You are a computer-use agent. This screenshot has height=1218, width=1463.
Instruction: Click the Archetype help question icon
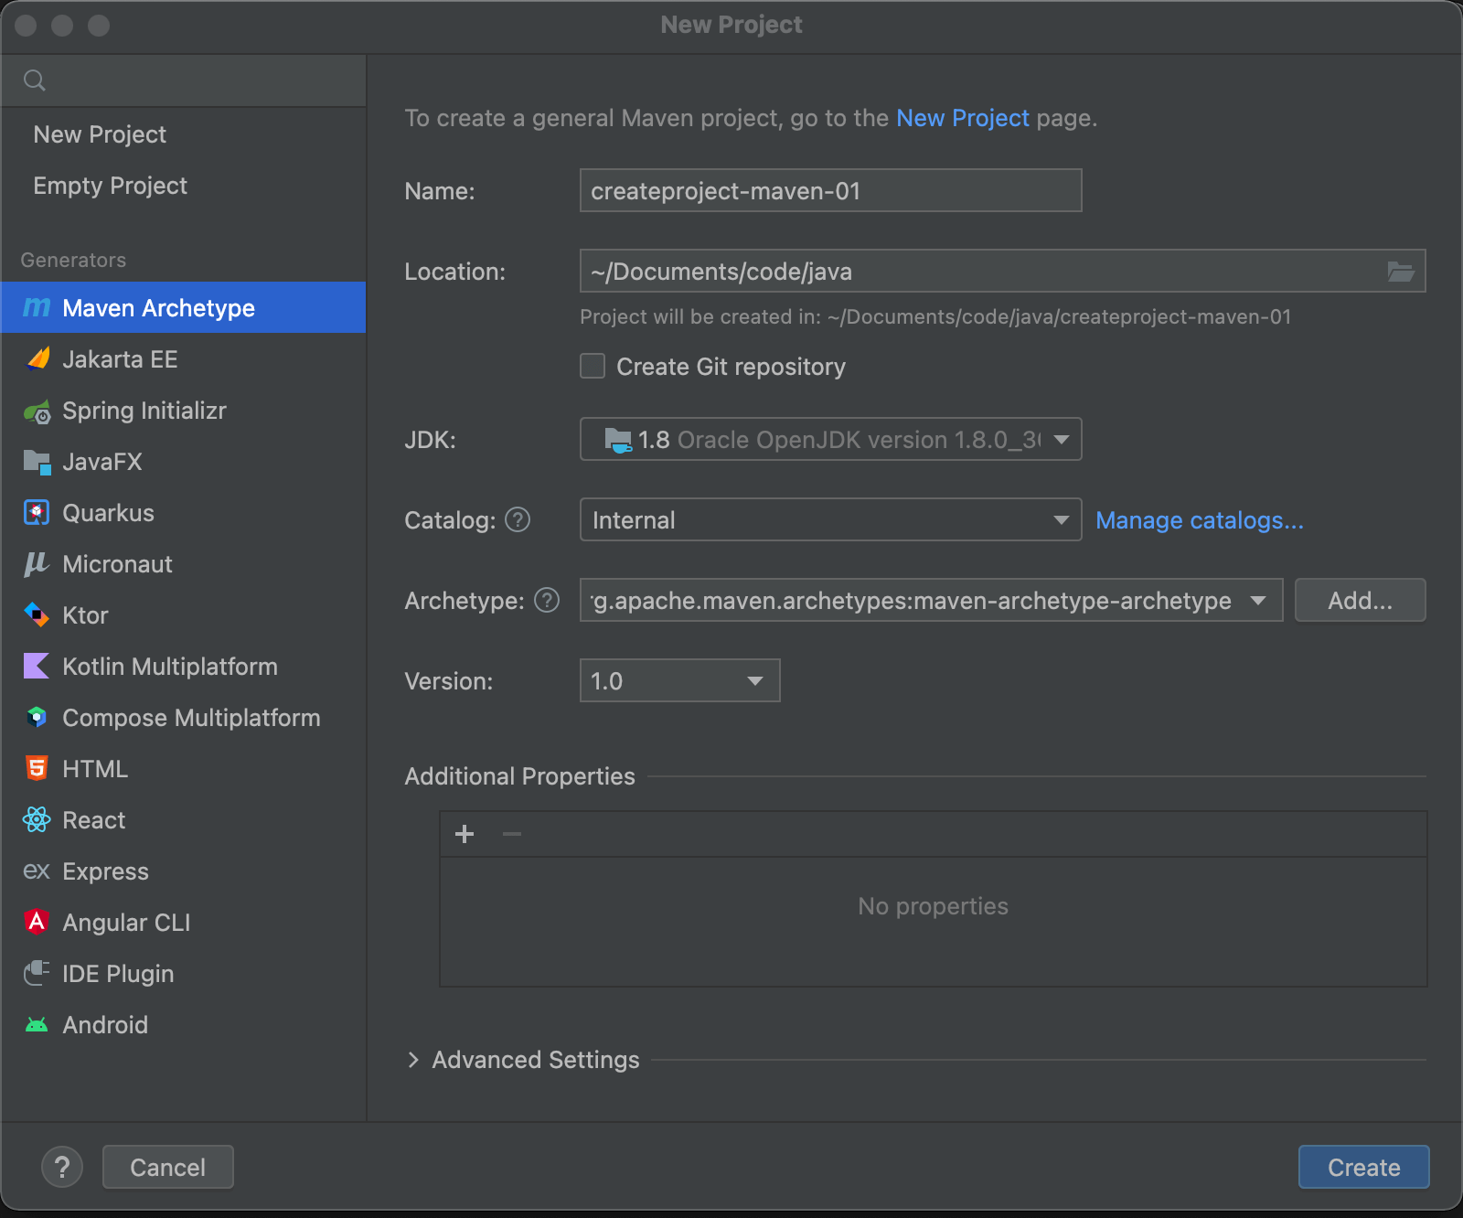pyautogui.click(x=547, y=601)
